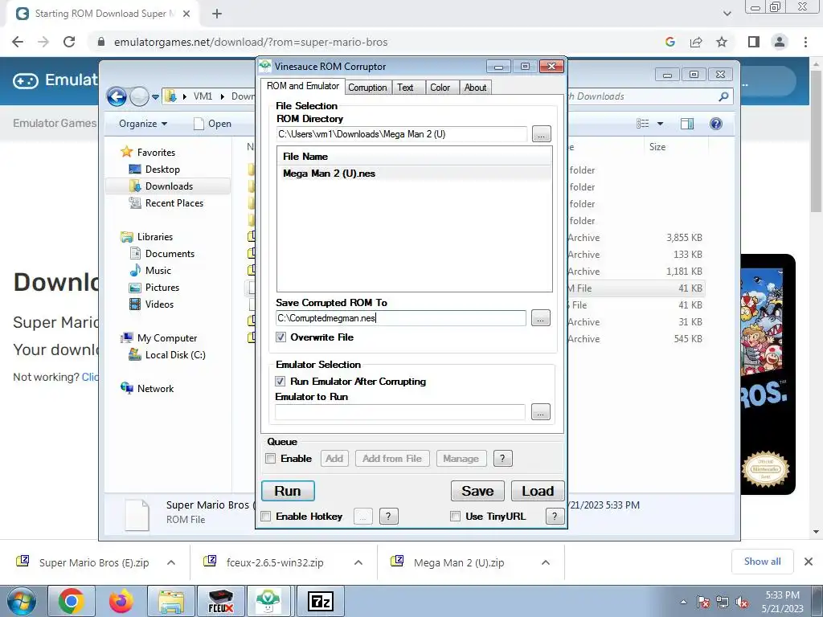Image resolution: width=823 pixels, height=617 pixels.
Task: Browse for the Emulator to Run
Action: pyautogui.click(x=541, y=412)
